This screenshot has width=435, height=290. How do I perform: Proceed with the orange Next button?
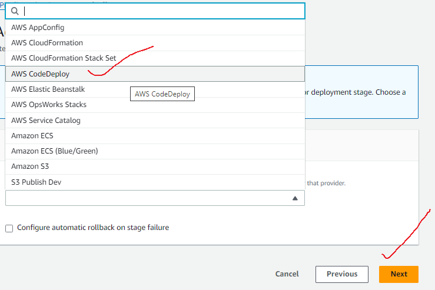pyautogui.click(x=399, y=274)
